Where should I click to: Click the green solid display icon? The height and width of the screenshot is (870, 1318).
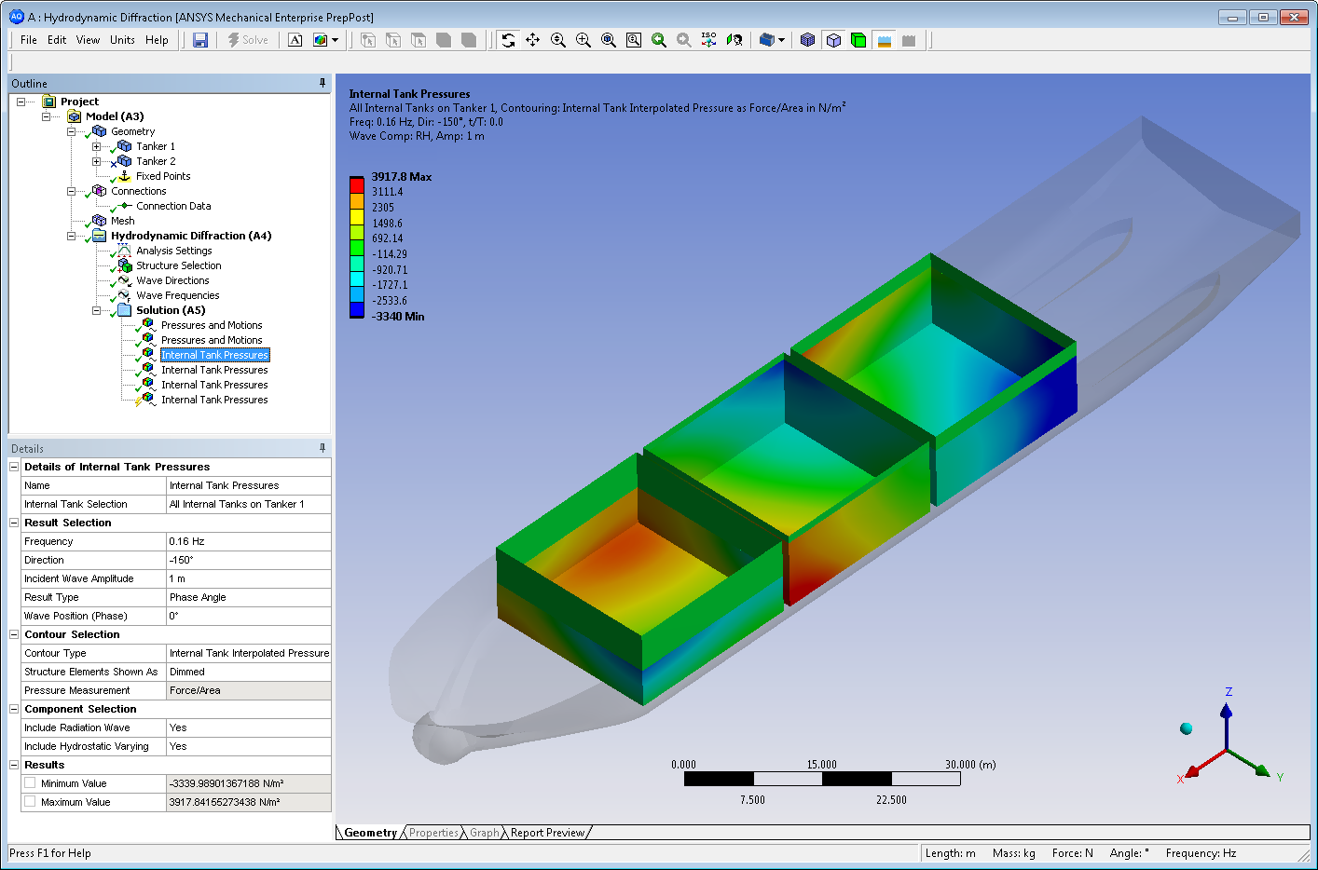point(858,40)
